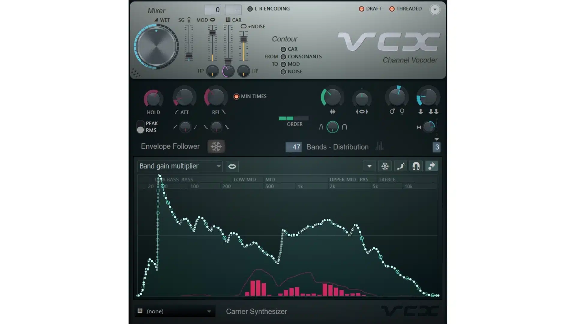This screenshot has height=324, width=576.
Task: Click the modulator shift eye-arrows icon
Action: point(362,112)
